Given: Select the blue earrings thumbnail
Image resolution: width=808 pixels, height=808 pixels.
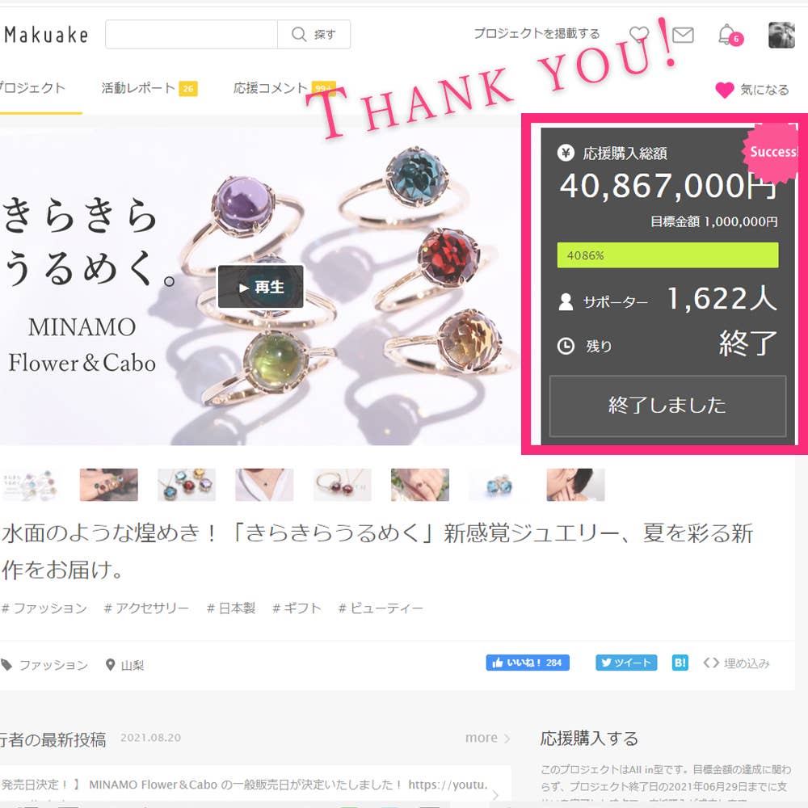Looking at the screenshot, I should [498, 485].
